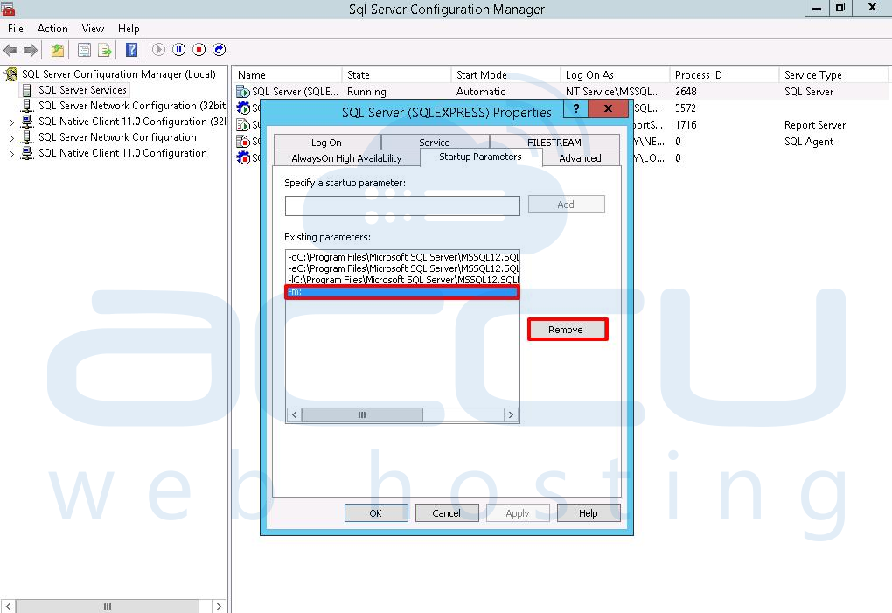Viewport: 892px width, 613px height.
Task: Click the stopped service icon in the last row
Action: (x=243, y=157)
